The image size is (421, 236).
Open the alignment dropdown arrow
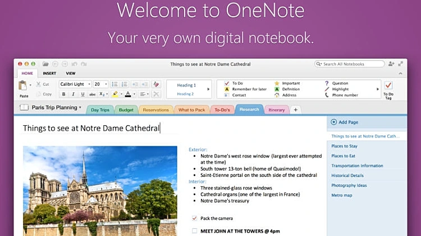pos(148,94)
